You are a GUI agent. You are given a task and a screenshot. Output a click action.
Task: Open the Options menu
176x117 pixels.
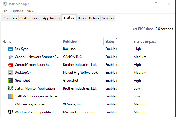pyautogui.click(x=17, y=11)
